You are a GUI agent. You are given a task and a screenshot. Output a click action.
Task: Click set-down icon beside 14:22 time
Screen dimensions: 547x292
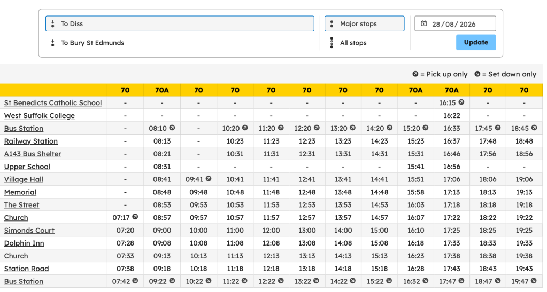point(353,280)
